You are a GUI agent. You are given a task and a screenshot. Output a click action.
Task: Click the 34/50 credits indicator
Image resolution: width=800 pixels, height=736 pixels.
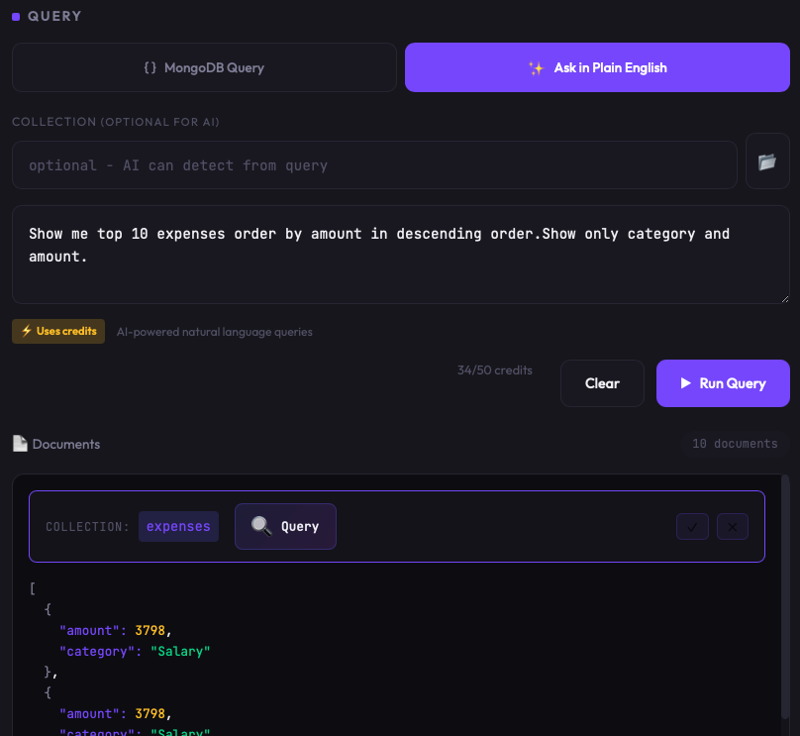pyautogui.click(x=494, y=370)
